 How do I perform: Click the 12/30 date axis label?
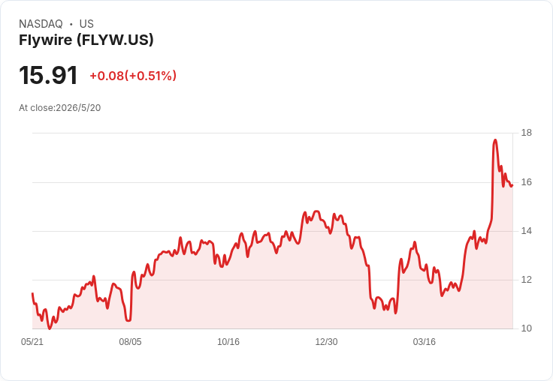(326, 341)
